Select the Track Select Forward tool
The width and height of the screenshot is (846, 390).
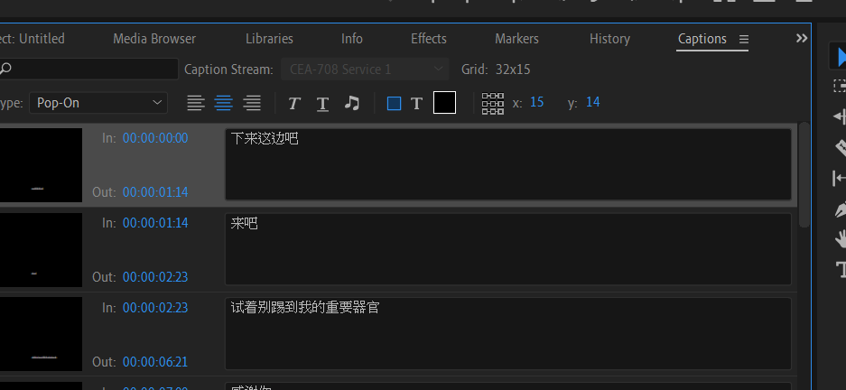[840, 86]
